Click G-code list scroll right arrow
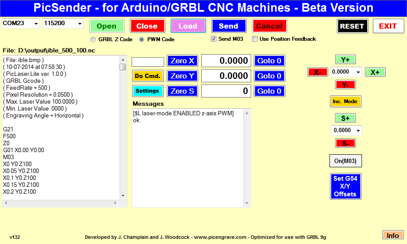Image resolution: width=407 pixels, height=244 pixels. click(x=116, y=203)
